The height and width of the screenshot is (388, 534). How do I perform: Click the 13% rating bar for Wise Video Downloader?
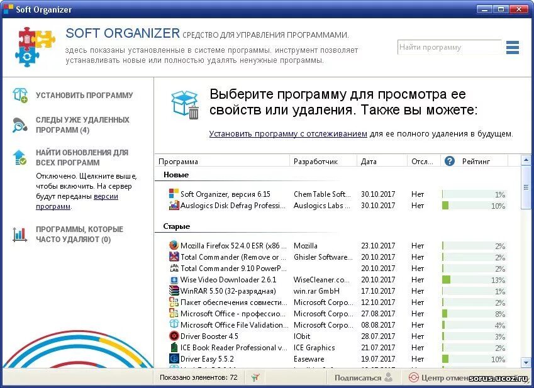474,280
